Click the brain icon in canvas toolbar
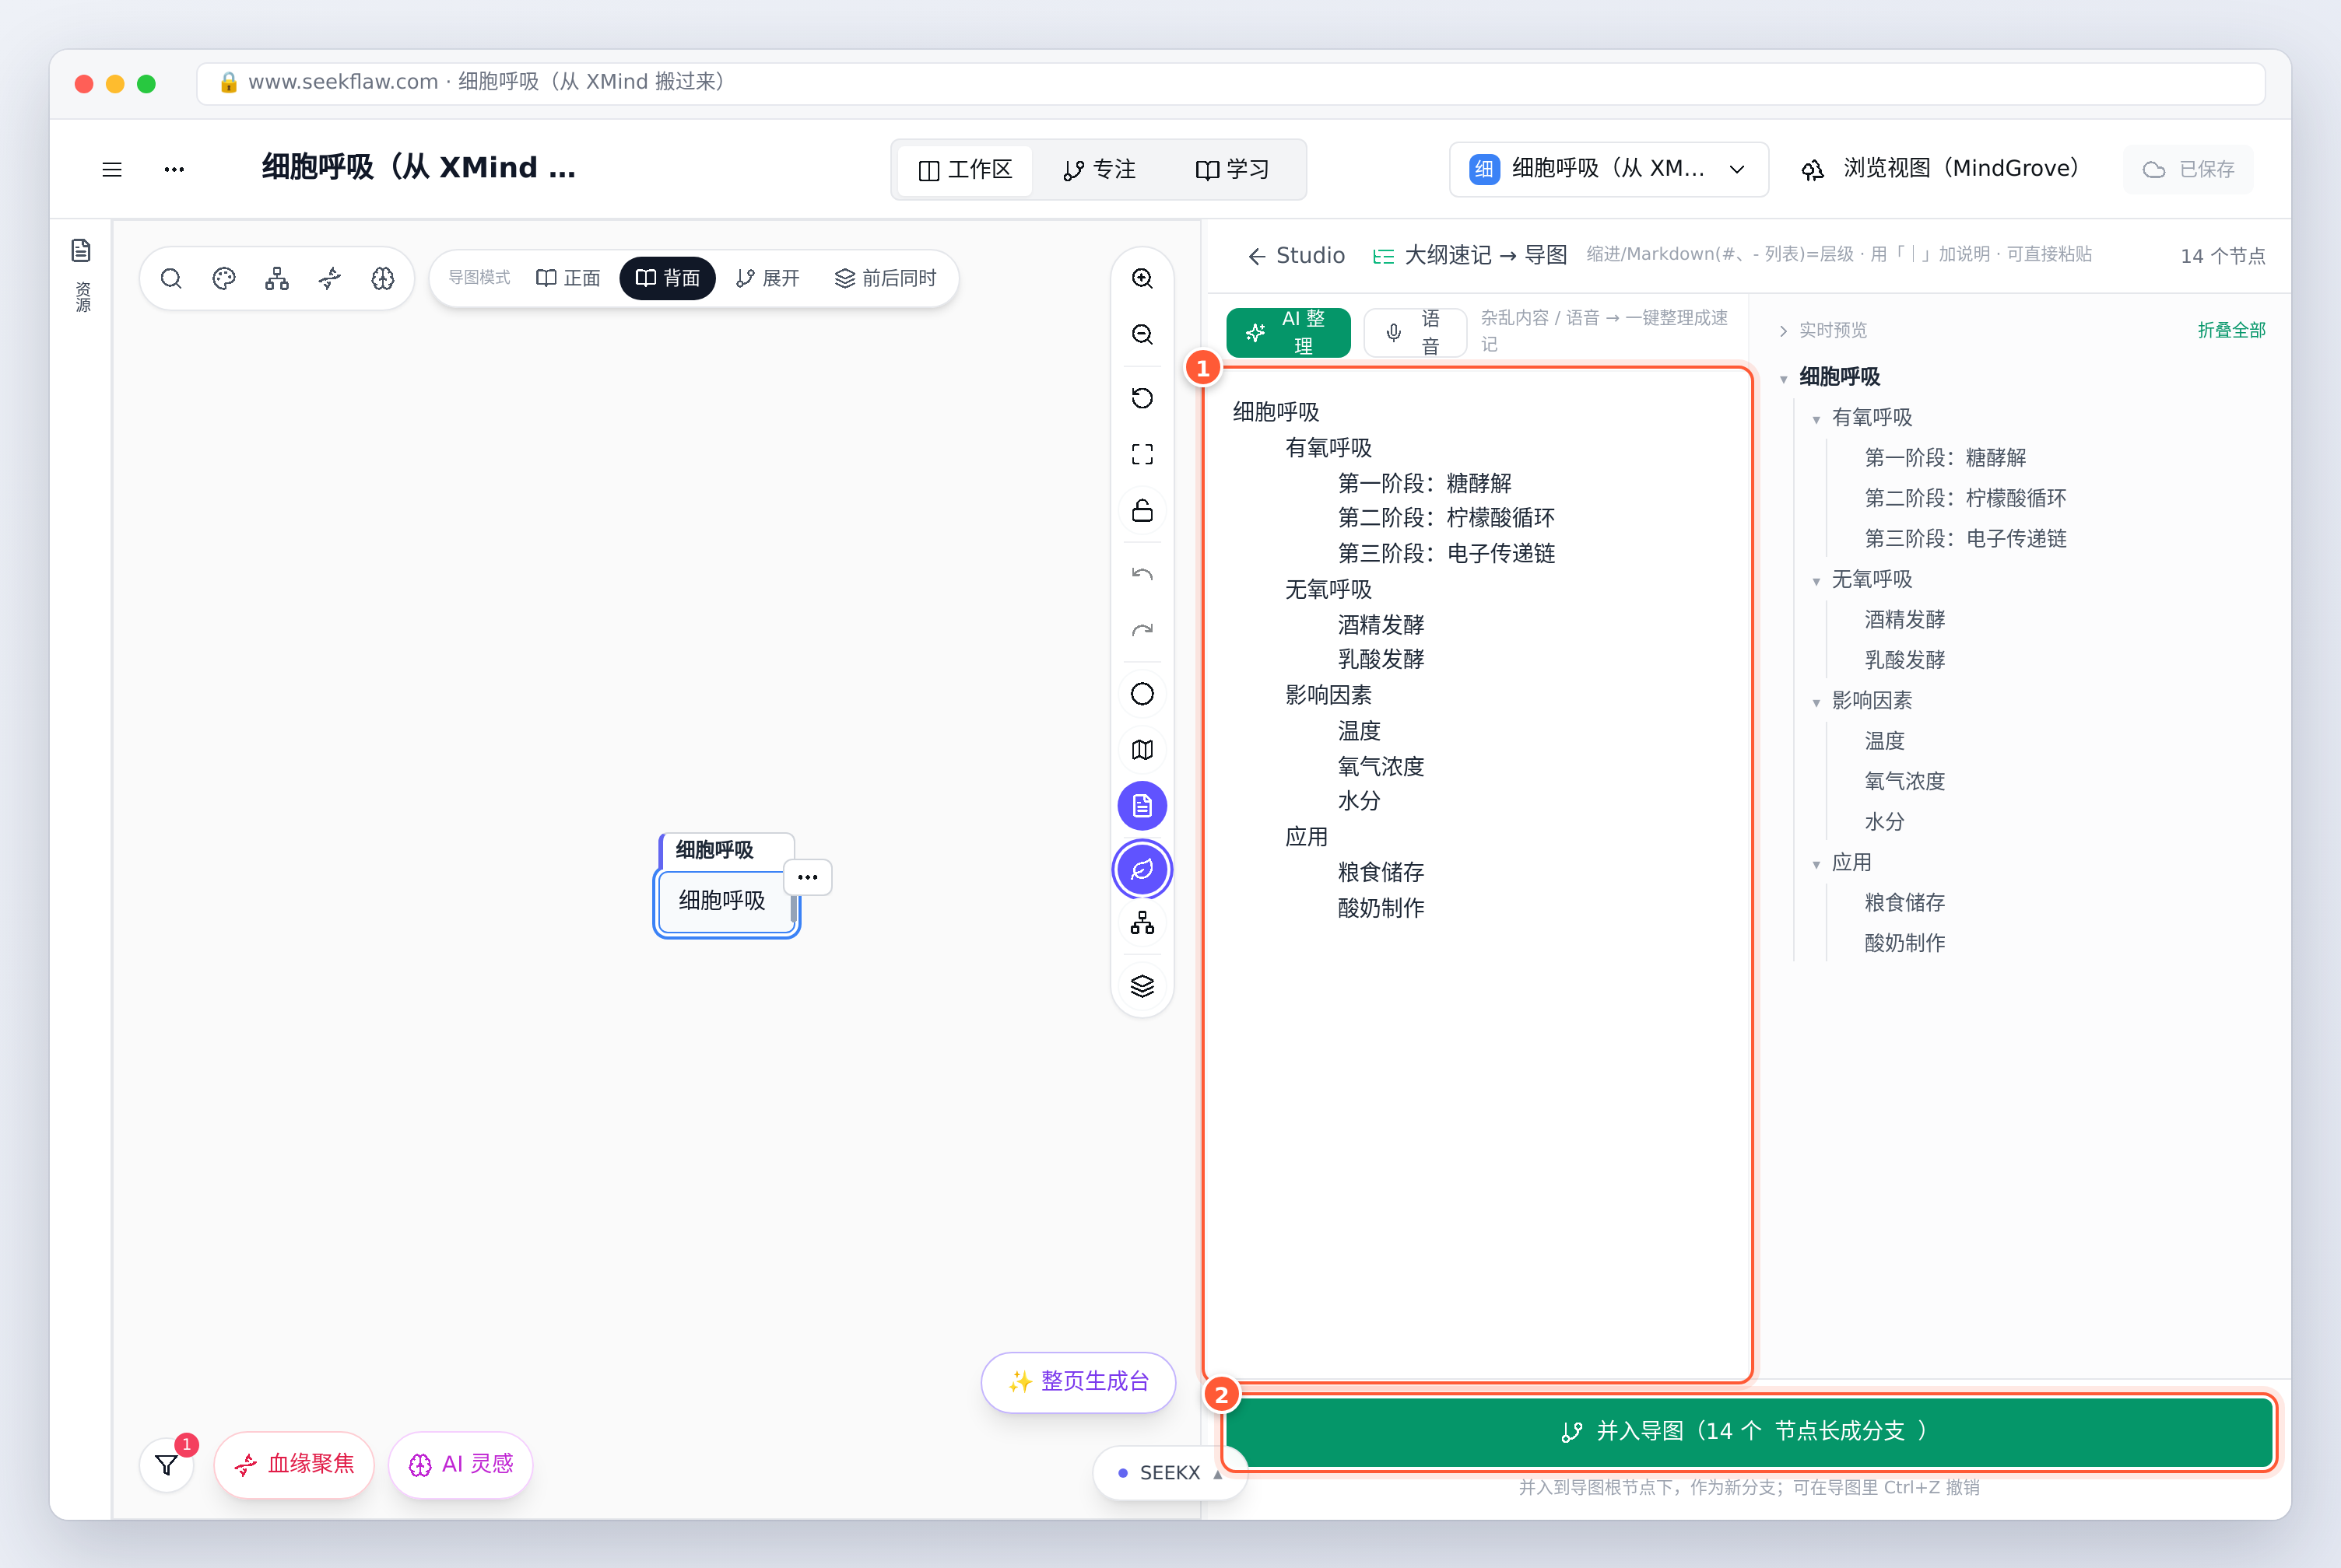The height and width of the screenshot is (1568, 2341). tap(383, 278)
